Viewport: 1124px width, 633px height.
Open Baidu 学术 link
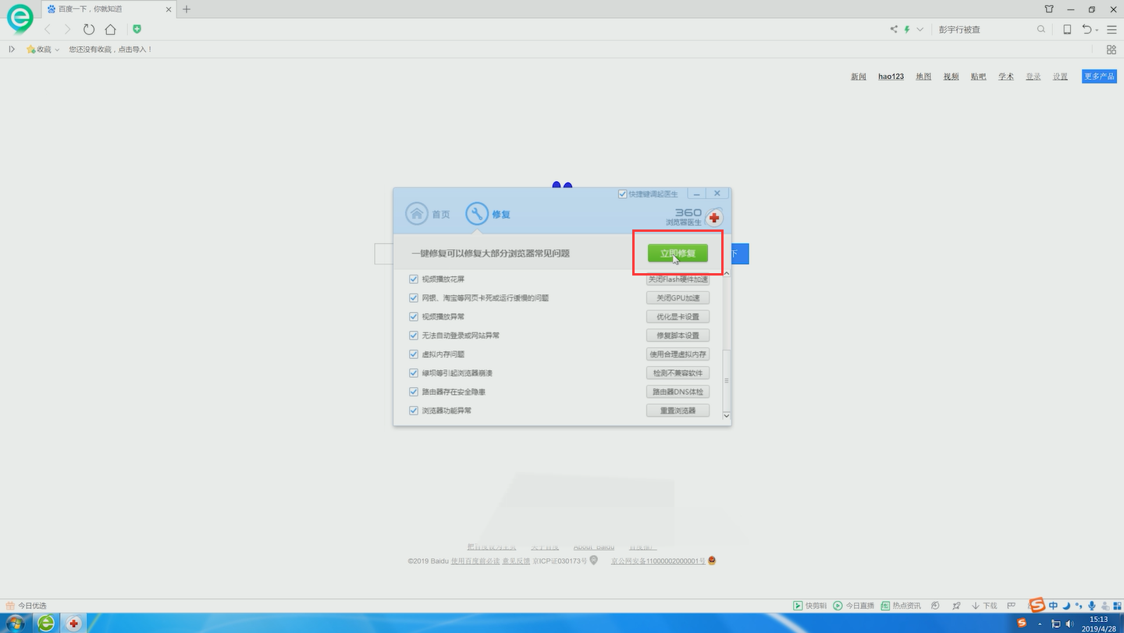coord(1006,76)
